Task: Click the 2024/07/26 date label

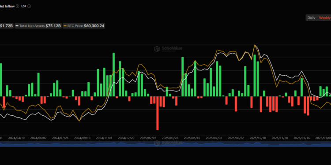Action: (x=60, y=138)
